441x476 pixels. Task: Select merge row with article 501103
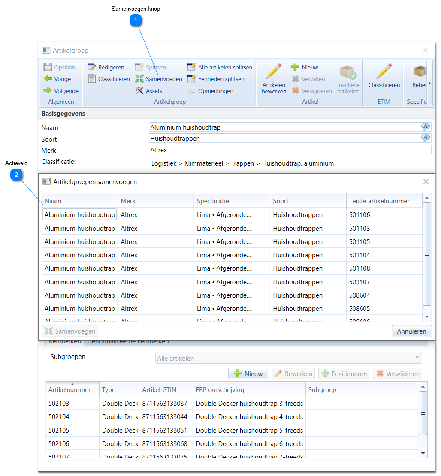tap(233, 228)
